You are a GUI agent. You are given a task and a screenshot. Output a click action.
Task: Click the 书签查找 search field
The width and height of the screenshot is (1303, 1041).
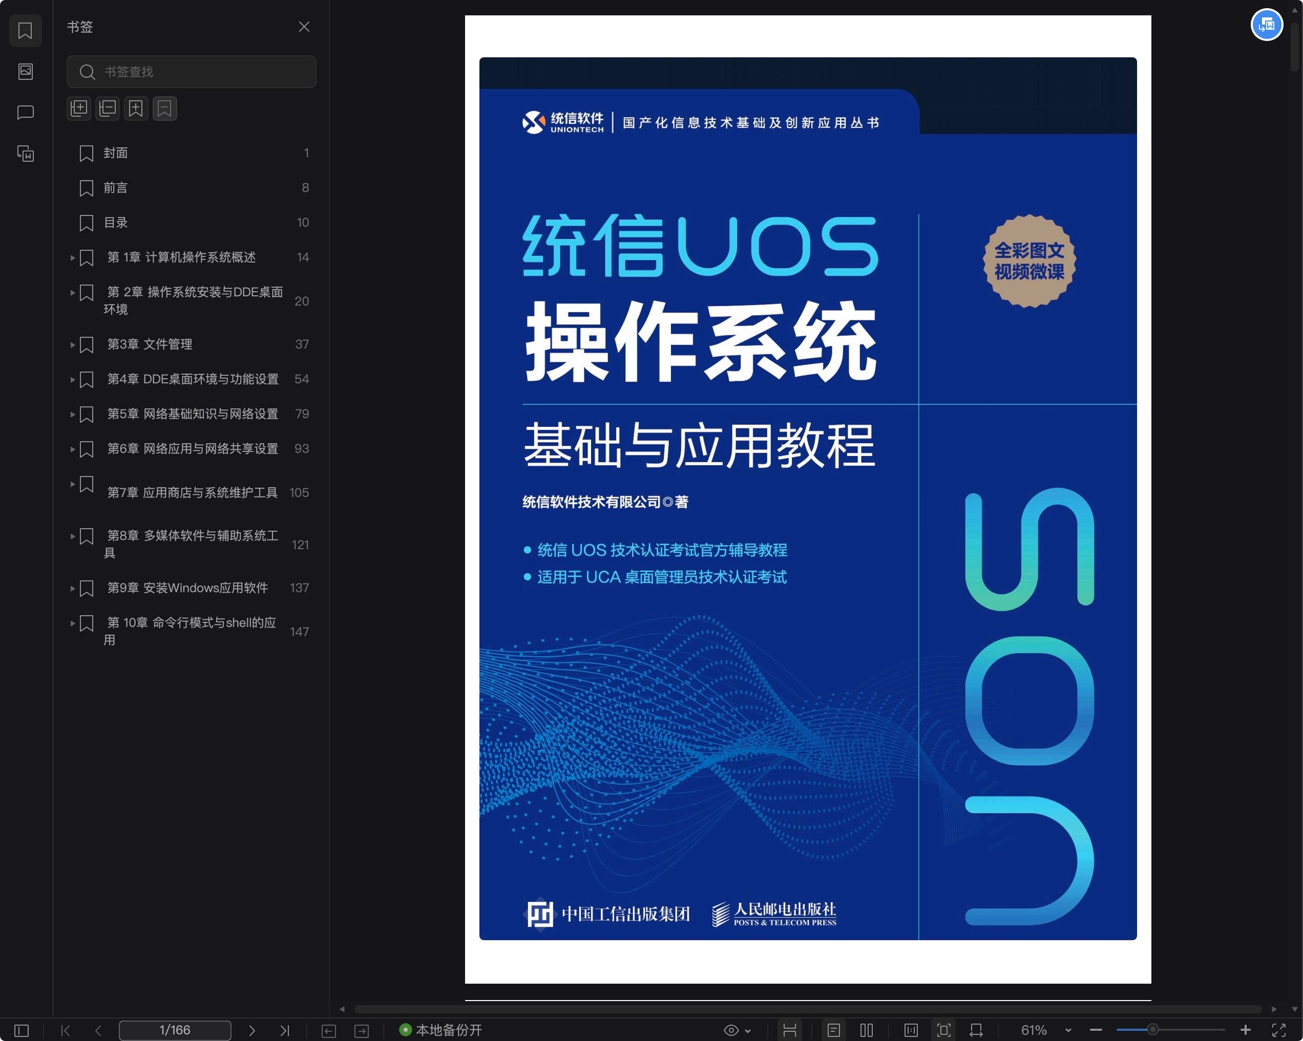[191, 72]
